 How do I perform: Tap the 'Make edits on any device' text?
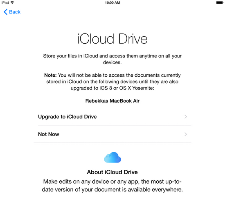click(112, 186)
